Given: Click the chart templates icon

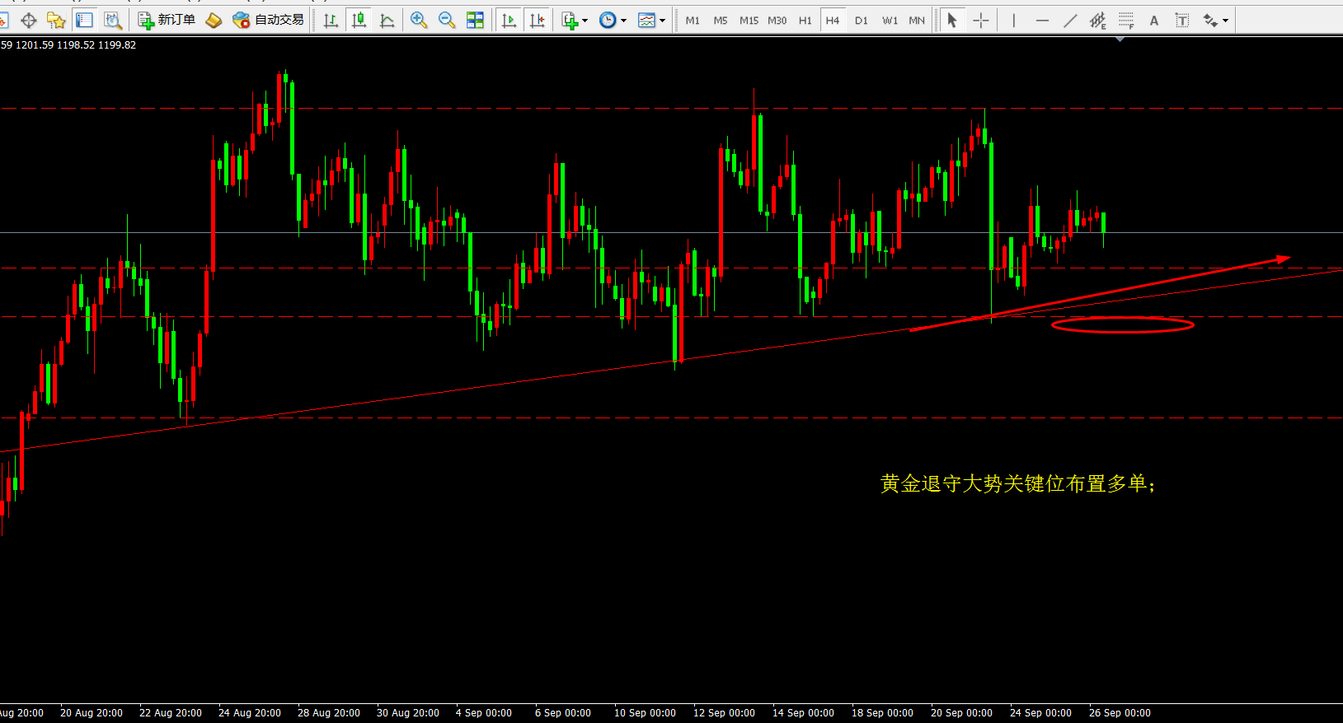Looking at the screenshot, I should click(646, 20).
